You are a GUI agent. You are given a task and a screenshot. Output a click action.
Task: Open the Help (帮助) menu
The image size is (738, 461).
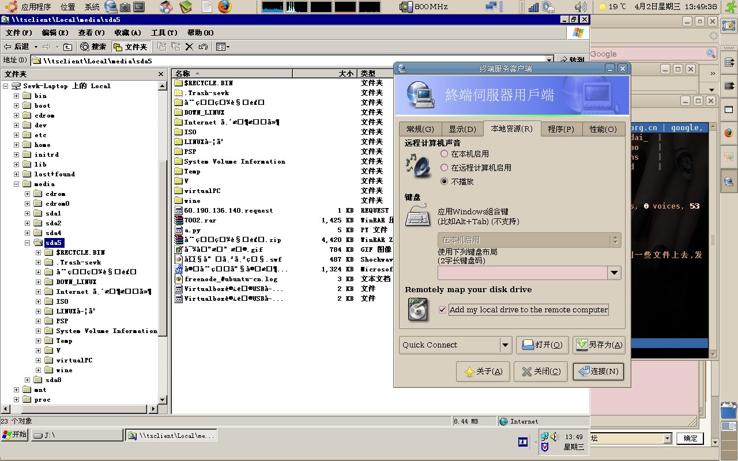200,33
